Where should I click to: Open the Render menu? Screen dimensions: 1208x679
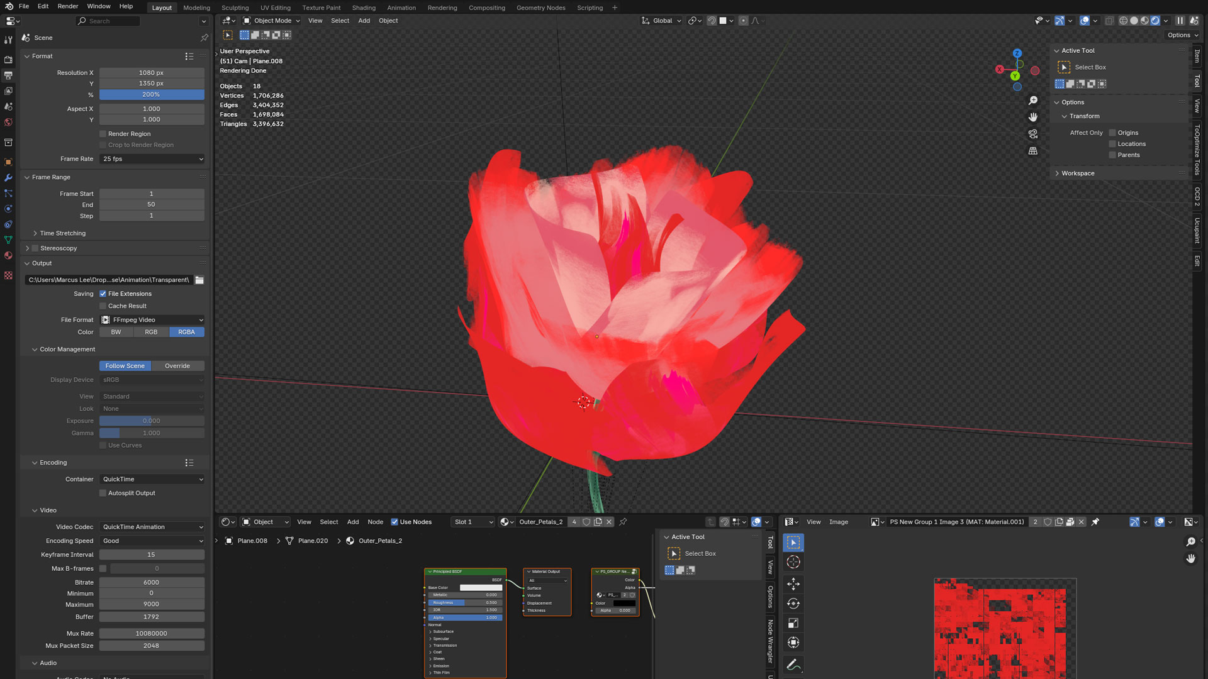point(68,6)
